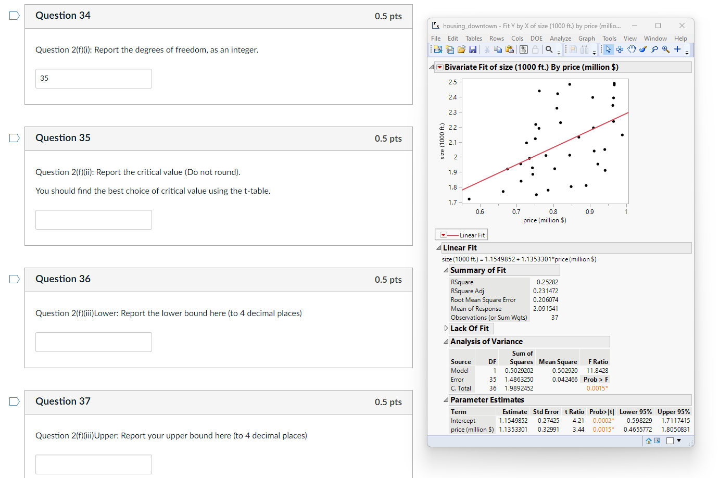Flag Question 34 with the bookmark icon
Image resolution: width=719 pixels, height=478 pixels.
click(15, 16)
